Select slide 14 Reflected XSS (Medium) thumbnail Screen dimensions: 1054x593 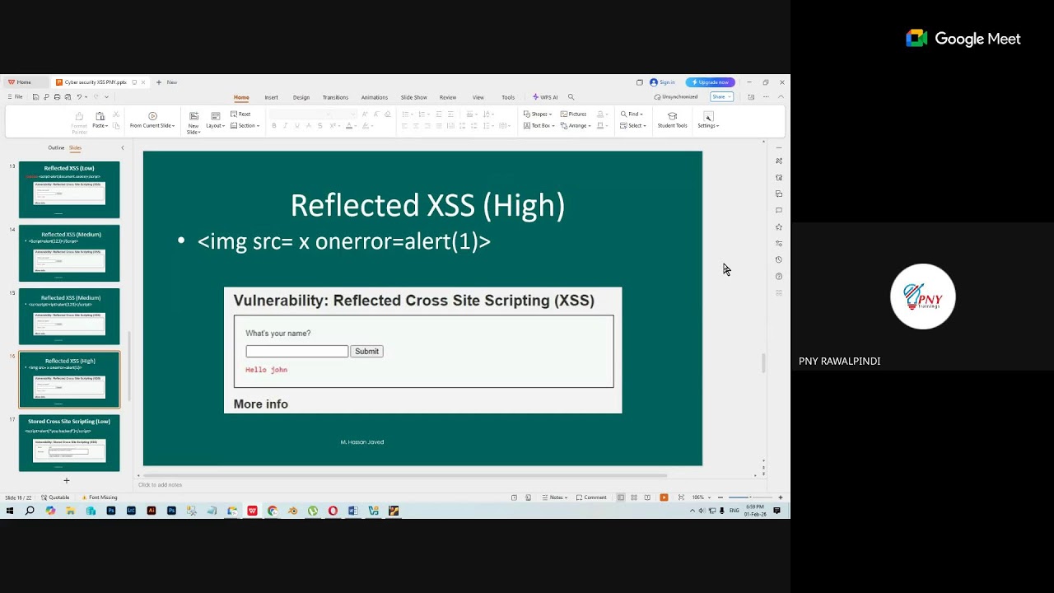coord(69,254)
